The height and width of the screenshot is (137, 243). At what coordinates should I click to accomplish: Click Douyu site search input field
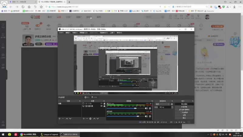click(153, 17)
